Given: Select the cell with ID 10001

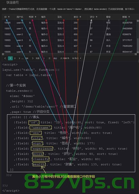Looking at the screenshot, I should click(x=8, y=28).
